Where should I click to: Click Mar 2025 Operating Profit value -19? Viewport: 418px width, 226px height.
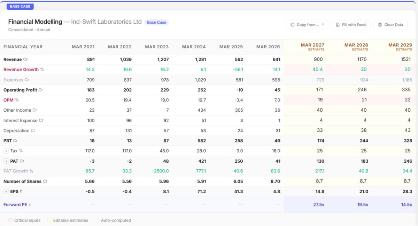[239, 90]
